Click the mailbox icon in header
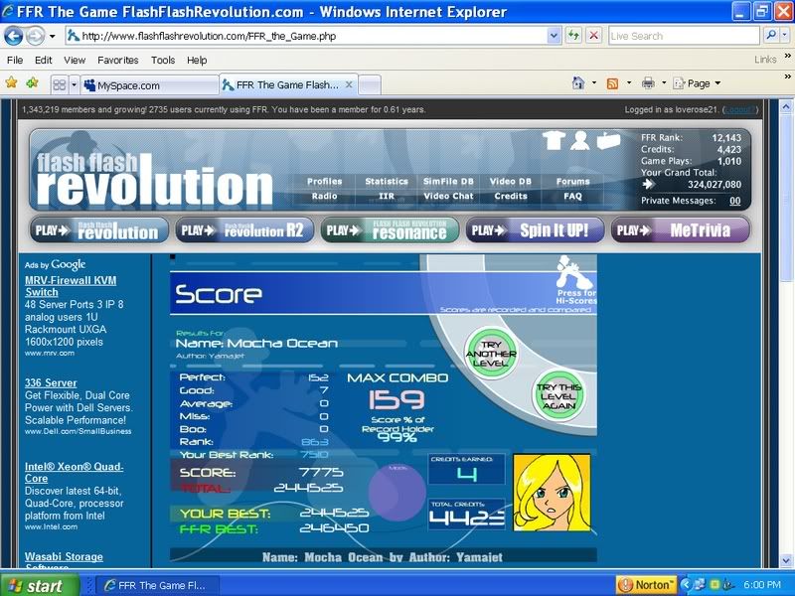Viewport: 795px width, 596px height. 607,141
